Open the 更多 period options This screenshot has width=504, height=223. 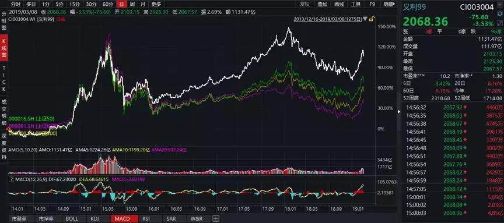click(x=156, y=4)
